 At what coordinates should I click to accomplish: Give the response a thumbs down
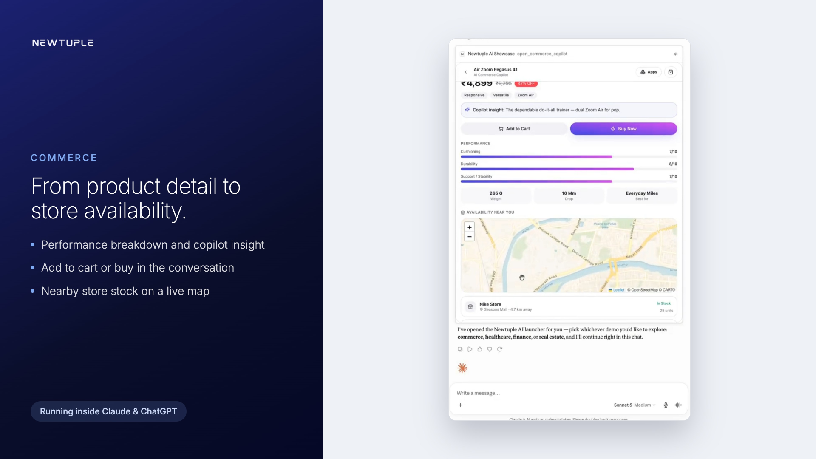pos(490,349)
